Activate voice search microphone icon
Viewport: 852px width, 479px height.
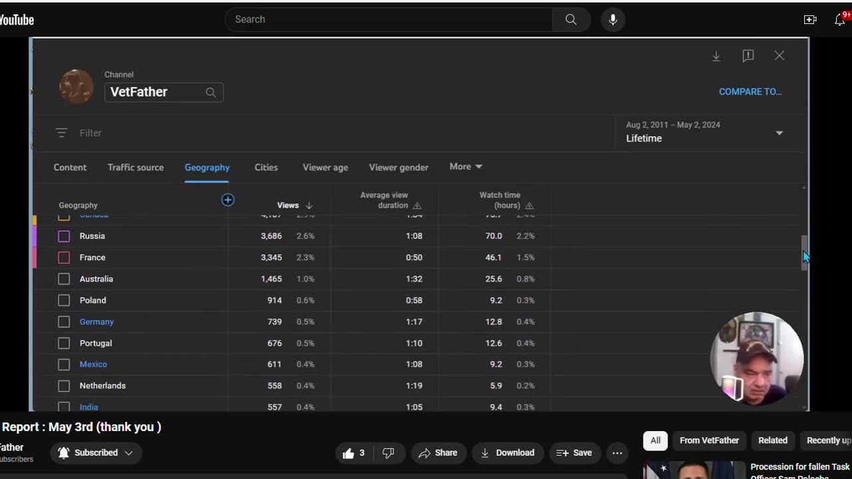click(613, 19)
